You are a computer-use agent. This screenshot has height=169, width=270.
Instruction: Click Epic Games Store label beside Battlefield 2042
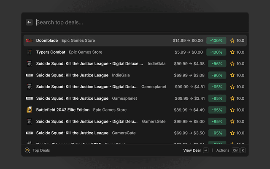point(110,110)
